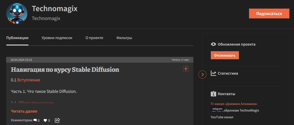Screen dimensions: 294x125
Task: Switch to Уровни подписки tab
Action: tap(57, 38)
